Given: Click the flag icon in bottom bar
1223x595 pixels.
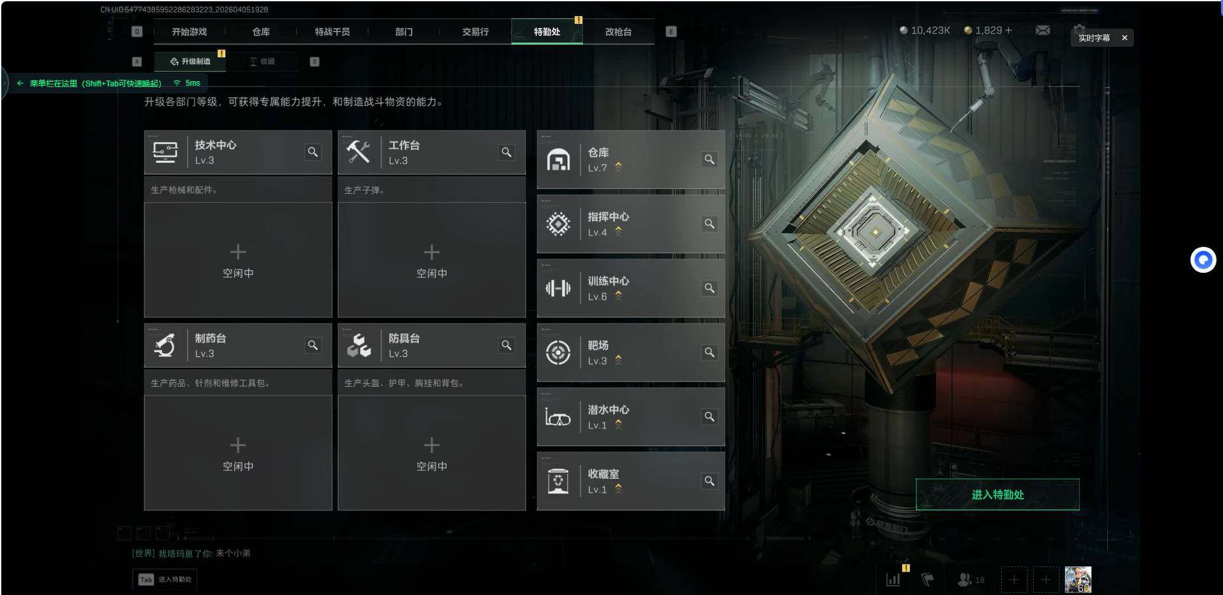Looking at the screenshot, I should (x=928, y=579).
